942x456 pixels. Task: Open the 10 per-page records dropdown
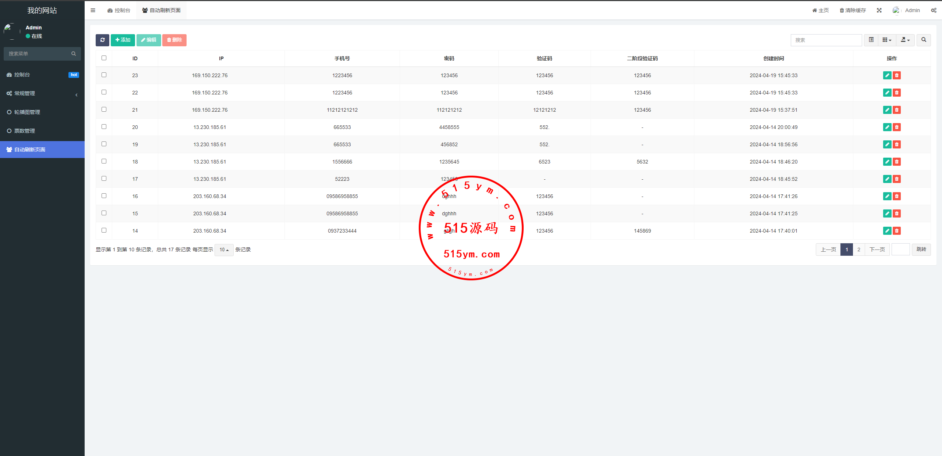(x=224, y=250)
